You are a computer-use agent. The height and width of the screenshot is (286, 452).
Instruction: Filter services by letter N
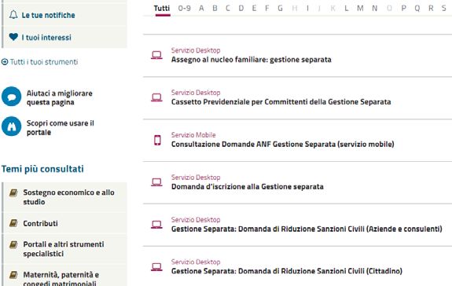coord(374,8)
